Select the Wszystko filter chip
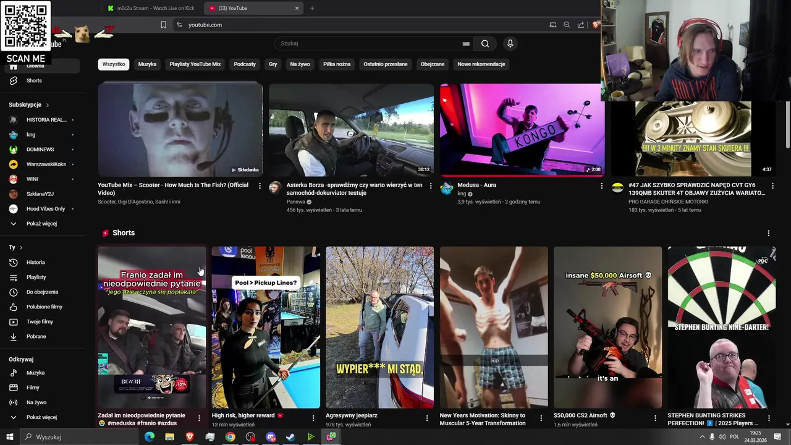The width and height of the screenshot is (791, 445). (114, 64)
